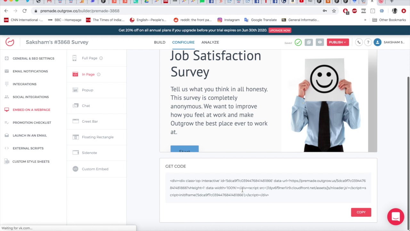Open Custom Style Sheets settings
The width and height of the screenshot is (410, 231).
click(31, 161)
